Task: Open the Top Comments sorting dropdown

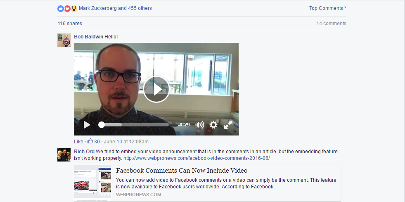Action: 328,8
